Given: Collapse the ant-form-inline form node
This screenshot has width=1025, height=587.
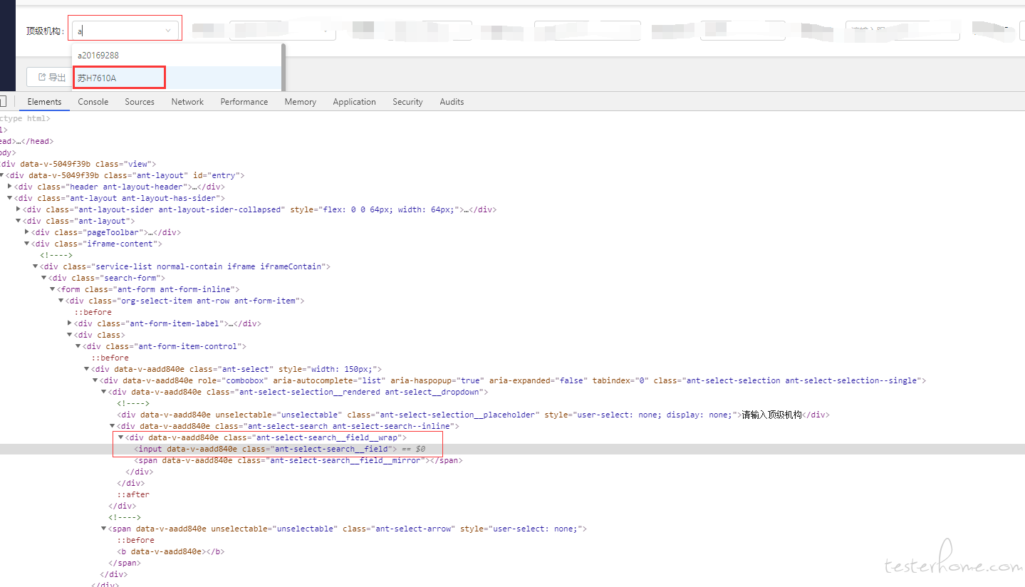Looking at the screenshot, I should (52, 289).
